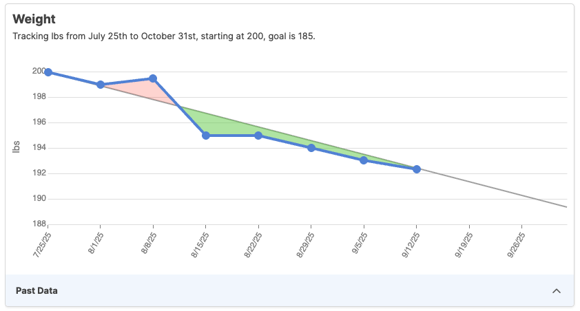Click the tracking description subtitle text

pos(164,36)
